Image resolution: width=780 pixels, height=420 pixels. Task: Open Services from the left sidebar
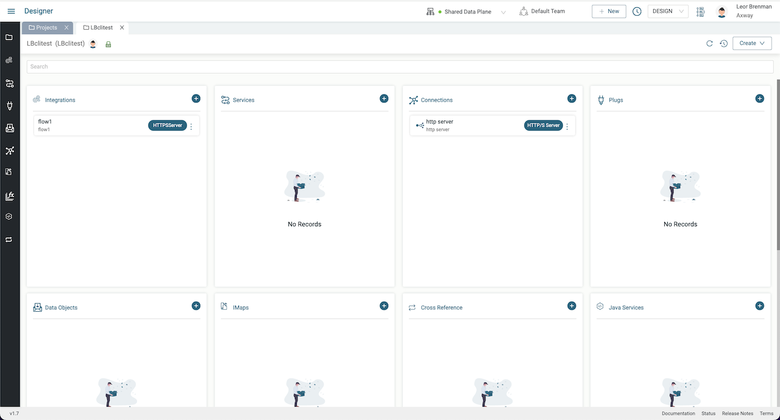(9, 83)
